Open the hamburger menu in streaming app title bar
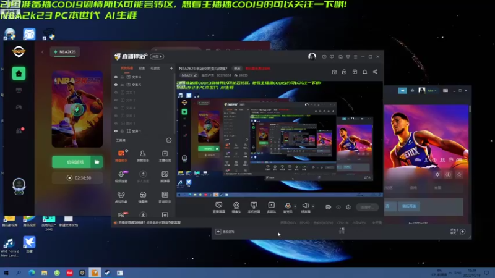495x278 pixels. point(355,57)
